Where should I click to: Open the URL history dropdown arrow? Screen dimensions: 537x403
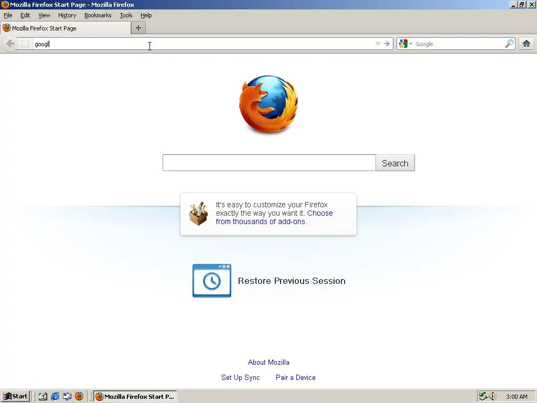(378, 44)
